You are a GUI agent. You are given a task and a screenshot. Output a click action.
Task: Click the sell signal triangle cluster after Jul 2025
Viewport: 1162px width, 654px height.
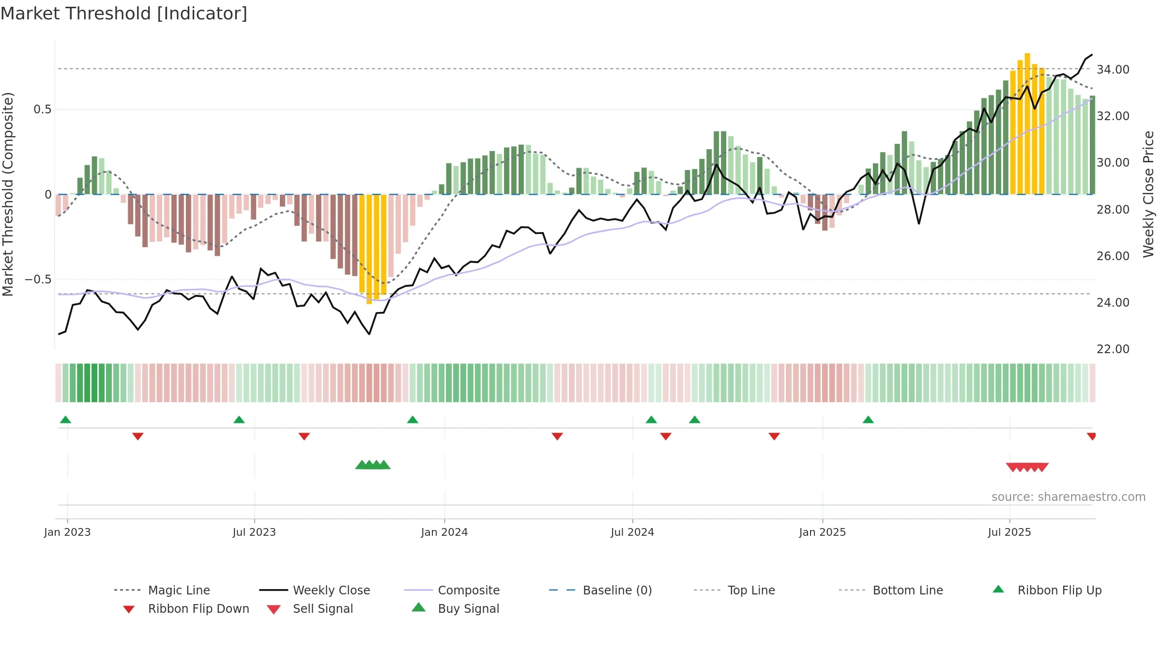(1027, 467)
